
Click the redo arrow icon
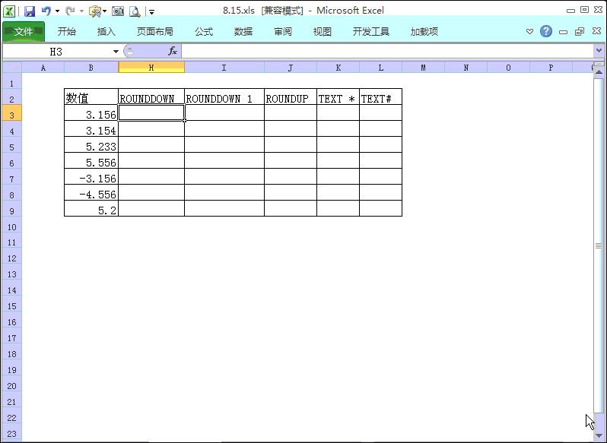click(x=70, y=11)
